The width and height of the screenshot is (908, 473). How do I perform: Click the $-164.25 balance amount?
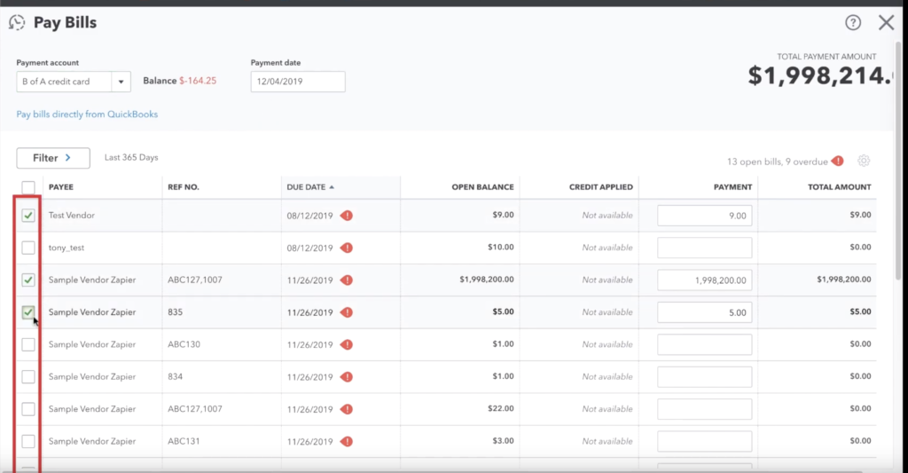click(x=198, y=81)
